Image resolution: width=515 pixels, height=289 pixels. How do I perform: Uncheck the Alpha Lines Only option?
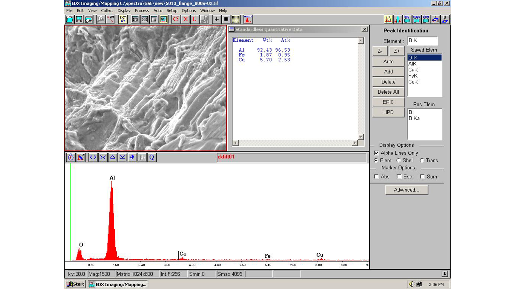[x=377, y=153]
